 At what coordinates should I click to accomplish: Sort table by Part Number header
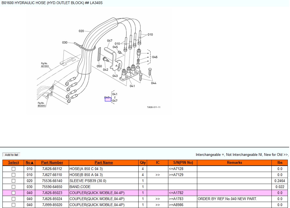[52, 162]
